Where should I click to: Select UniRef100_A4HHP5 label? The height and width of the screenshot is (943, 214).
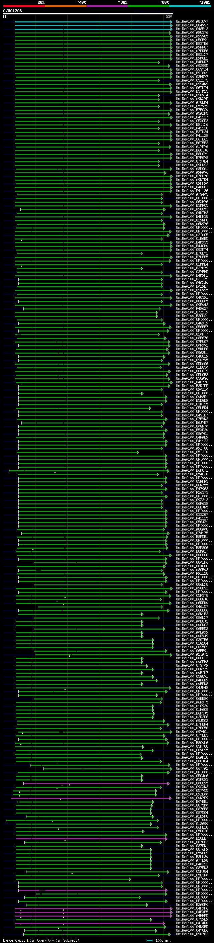[192, 916]
